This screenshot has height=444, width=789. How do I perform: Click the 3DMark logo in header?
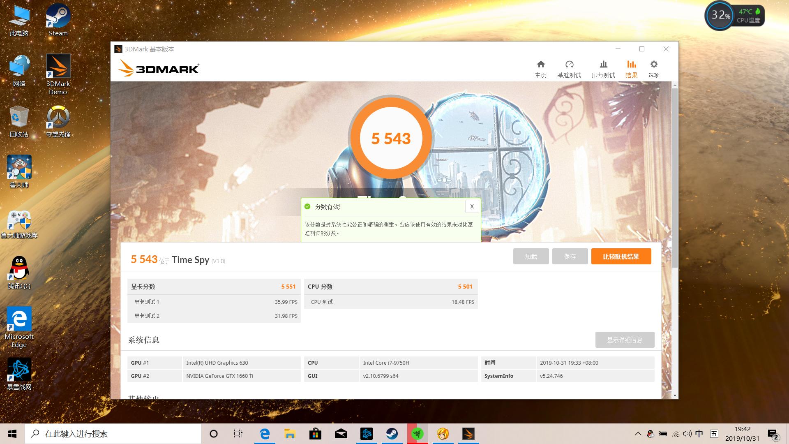click(159, 69)
